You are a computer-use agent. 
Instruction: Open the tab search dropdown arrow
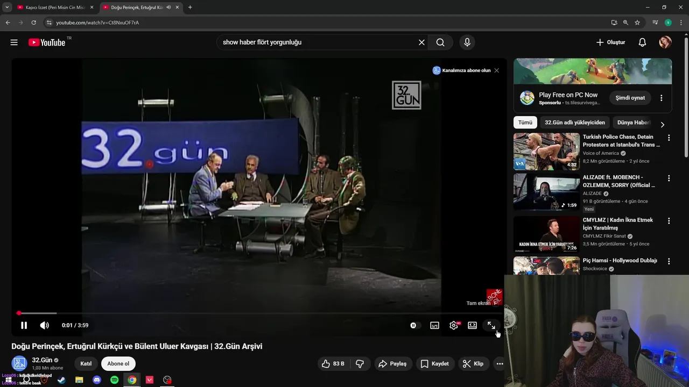click(7, 8)
